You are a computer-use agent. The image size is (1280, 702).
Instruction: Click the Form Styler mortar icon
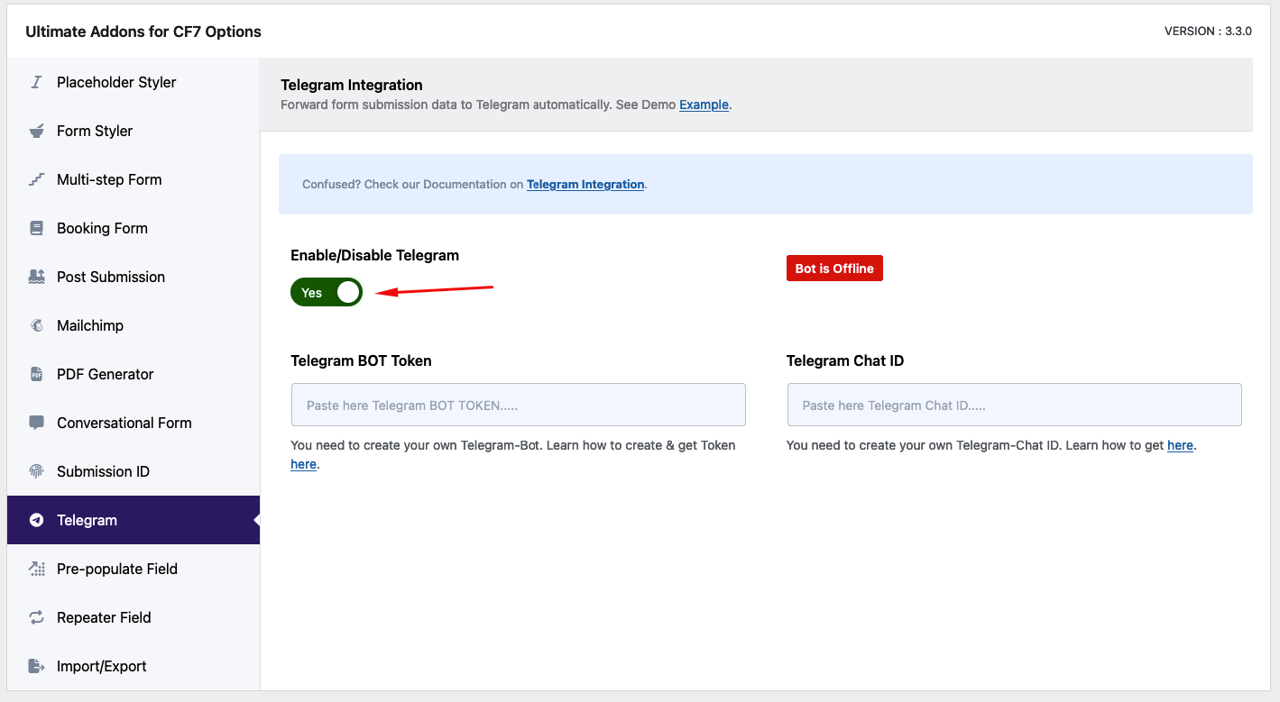(x=36, y=131)
